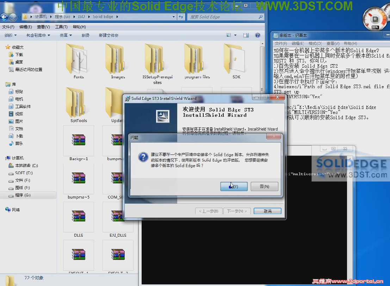Open the ISSetupPrerequisites folder

157,64
